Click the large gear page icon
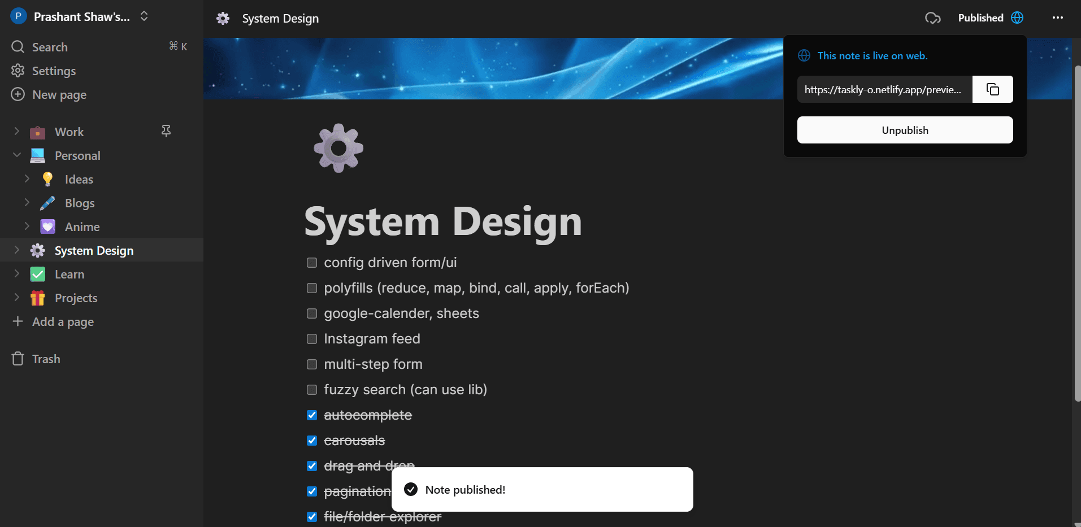The width and height of the screenshot is (1081, 527). click(338, 148)
